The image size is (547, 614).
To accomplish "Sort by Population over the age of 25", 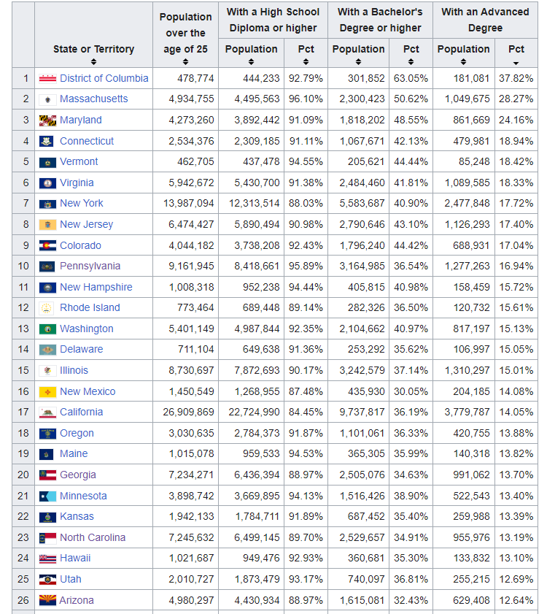I will point(185,62).
